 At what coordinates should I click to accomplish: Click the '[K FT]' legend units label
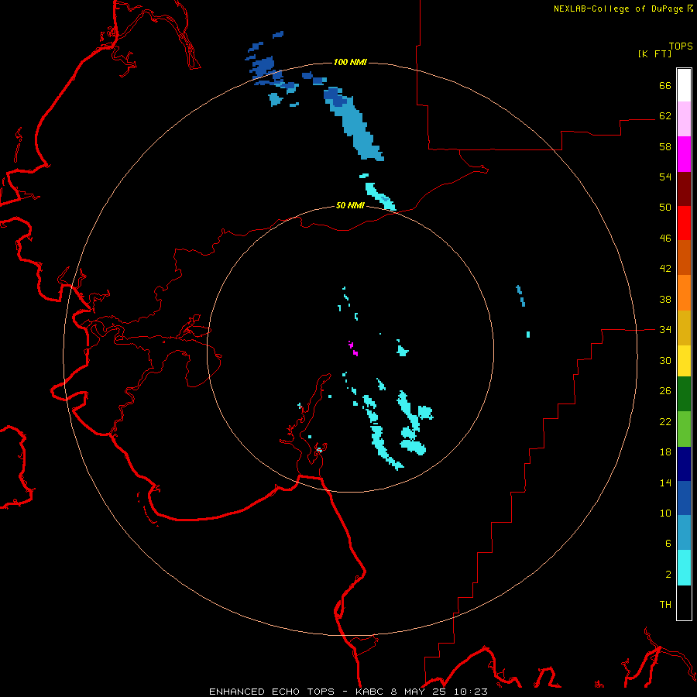(654, 53)
